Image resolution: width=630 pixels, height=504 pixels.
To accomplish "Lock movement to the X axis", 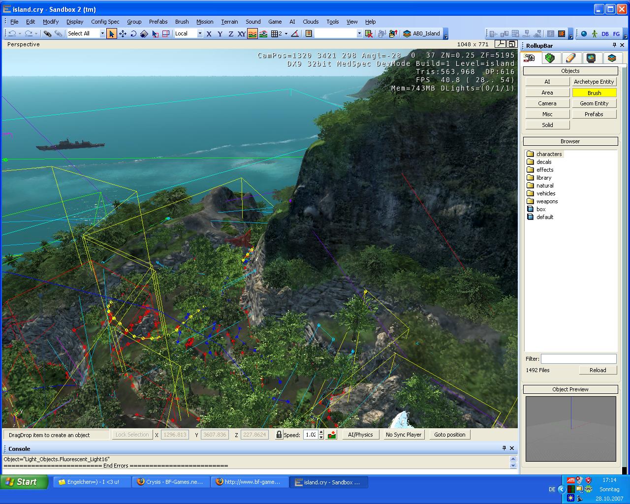I will [x=209, y=33].
